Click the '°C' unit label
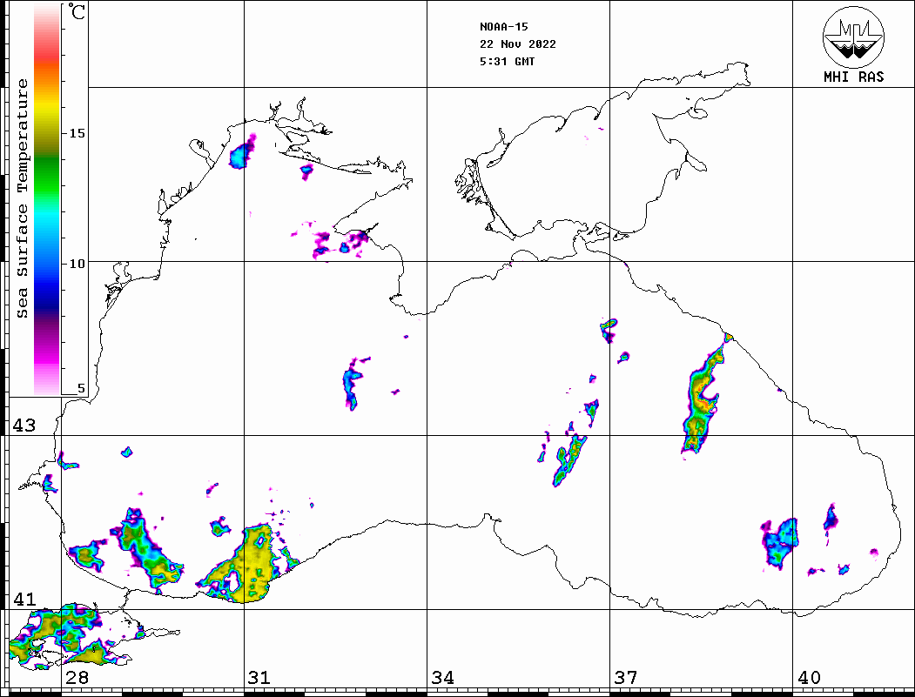 pos(77,11)
